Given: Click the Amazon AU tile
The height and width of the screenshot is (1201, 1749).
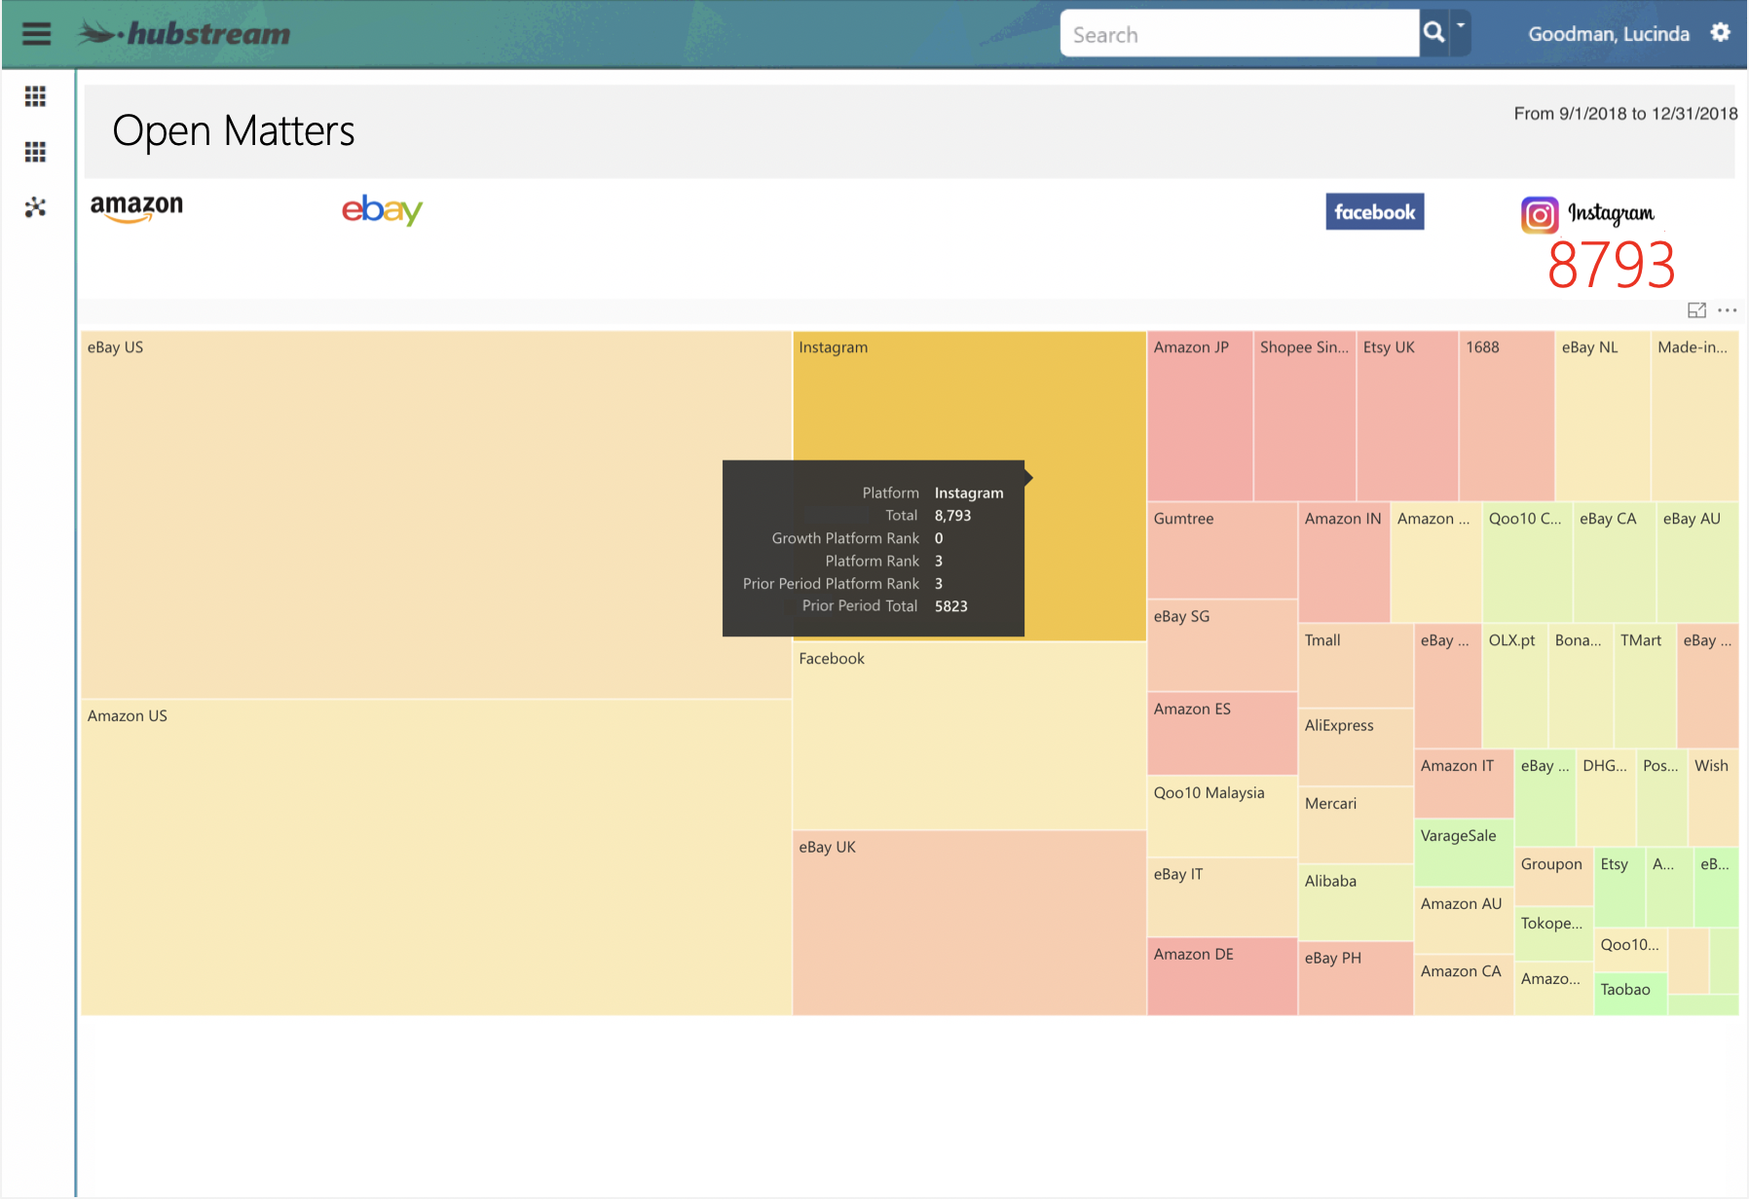Looking at the screenshot, I should click(x=1464, y=921).
